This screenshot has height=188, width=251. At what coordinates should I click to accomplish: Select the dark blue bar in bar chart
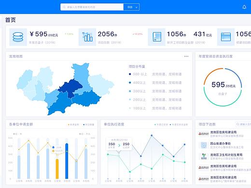tap(67, 161)
